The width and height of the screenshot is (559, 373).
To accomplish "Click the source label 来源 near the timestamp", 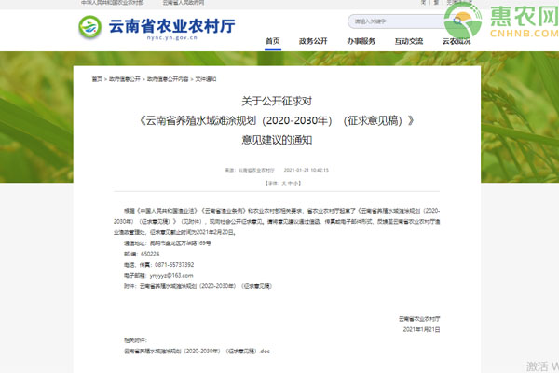I will coord(229,170).
